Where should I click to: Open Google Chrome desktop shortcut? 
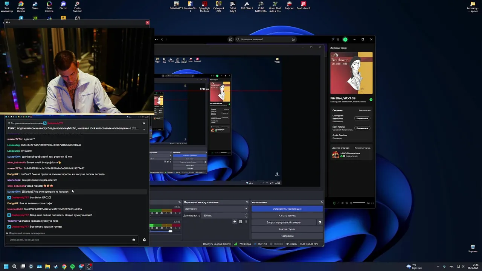(21, 6)
